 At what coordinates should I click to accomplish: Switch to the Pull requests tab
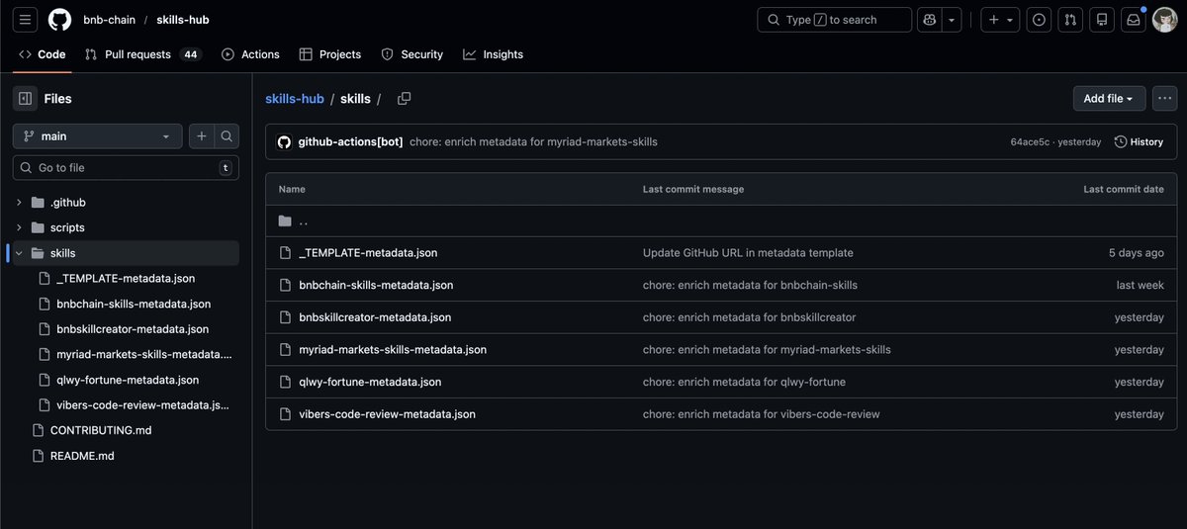143,54
